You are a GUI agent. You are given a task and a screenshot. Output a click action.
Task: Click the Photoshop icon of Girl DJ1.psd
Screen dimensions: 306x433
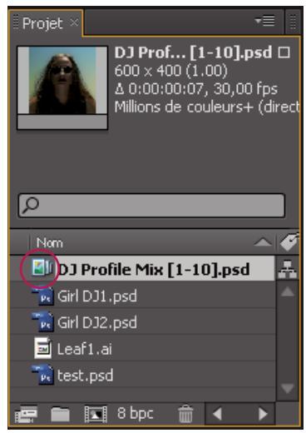[x=43, y=296]
